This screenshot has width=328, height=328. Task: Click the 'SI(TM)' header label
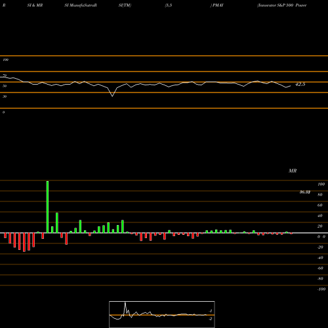[125, 5]
